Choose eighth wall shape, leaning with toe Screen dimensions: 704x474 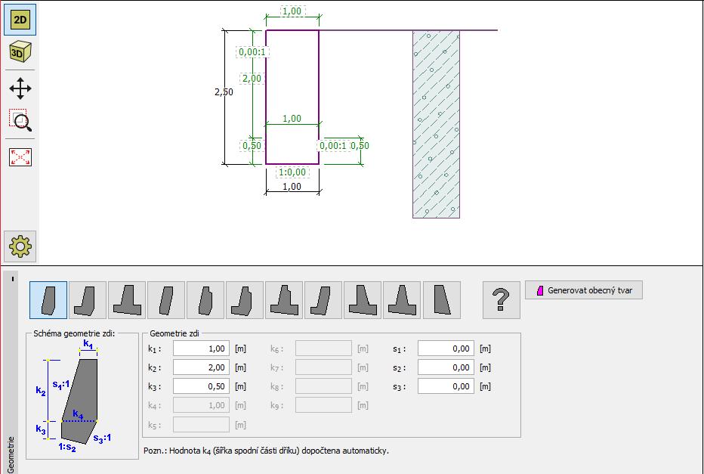click(x=323, y=300)
